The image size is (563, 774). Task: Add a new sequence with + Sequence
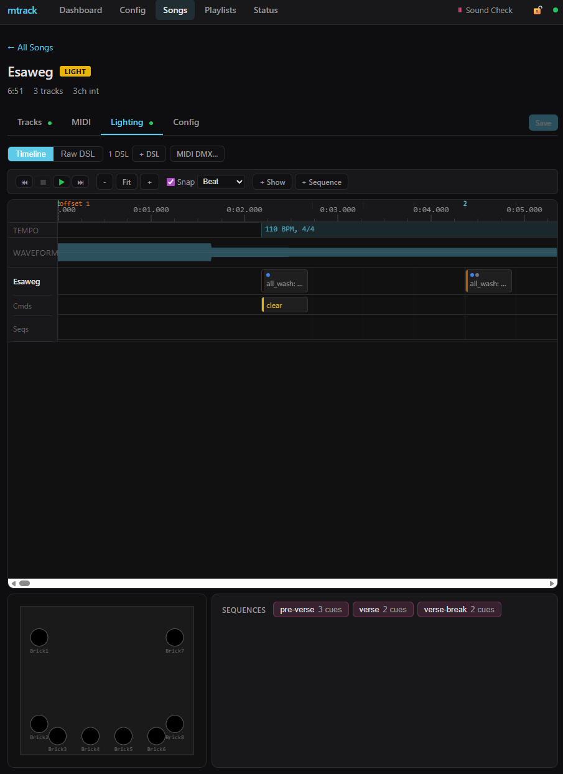coord(321,182)
